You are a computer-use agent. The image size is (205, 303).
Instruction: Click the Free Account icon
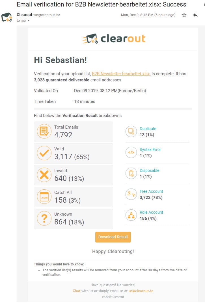tap(131, 194)
